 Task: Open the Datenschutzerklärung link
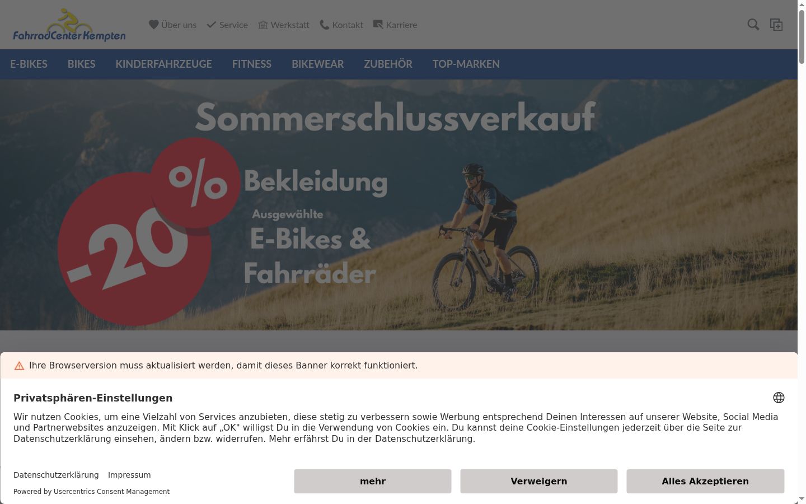[x=56, y=475]
